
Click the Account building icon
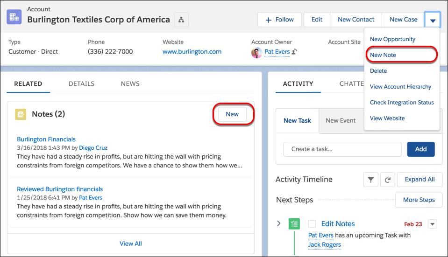click(14, 17)
